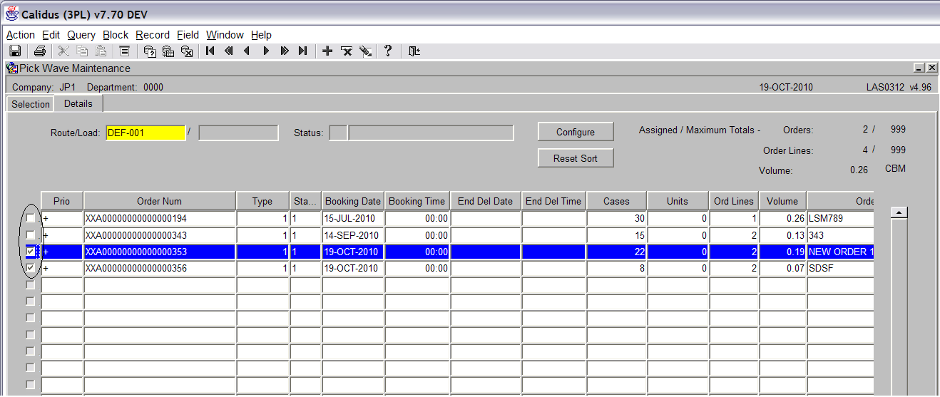This screenshot has height=397, width=940.
Task: Open the Field menu
Action: (x=188, y=34)
